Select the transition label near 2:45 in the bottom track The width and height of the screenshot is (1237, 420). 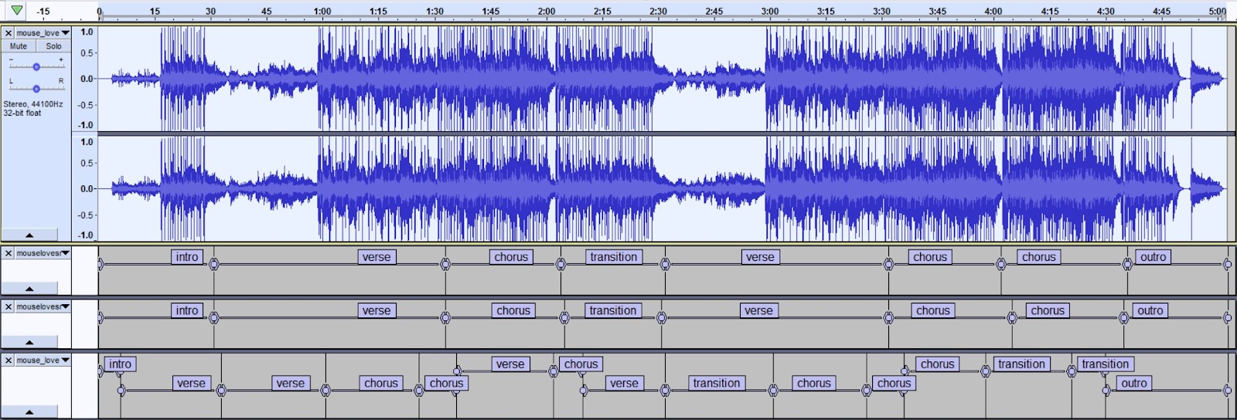717,383
